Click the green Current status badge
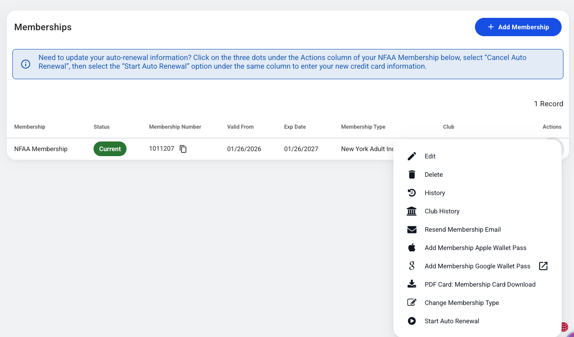Viewport: 574px width, 337px height. point(110,149)
